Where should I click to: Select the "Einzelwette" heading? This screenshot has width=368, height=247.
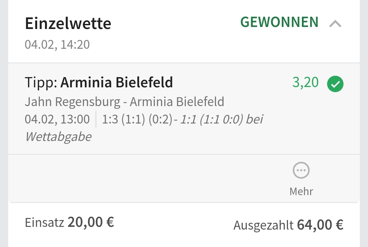[68, 24]
